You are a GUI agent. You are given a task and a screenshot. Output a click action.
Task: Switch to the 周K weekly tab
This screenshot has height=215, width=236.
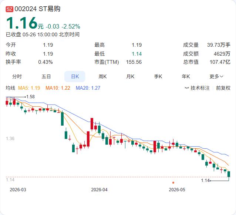[x=102, y=76]
